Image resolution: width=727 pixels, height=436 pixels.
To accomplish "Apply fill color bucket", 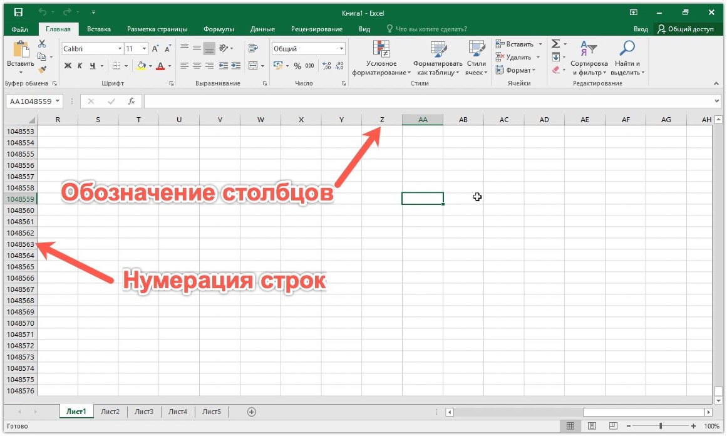I will pyautogui.click(x=142, y=66).
